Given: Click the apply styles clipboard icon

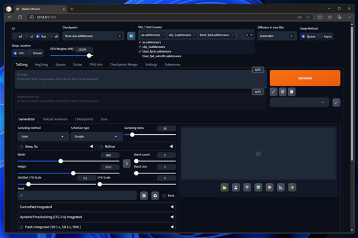Looking at the screenshot, I should (292, 92).
